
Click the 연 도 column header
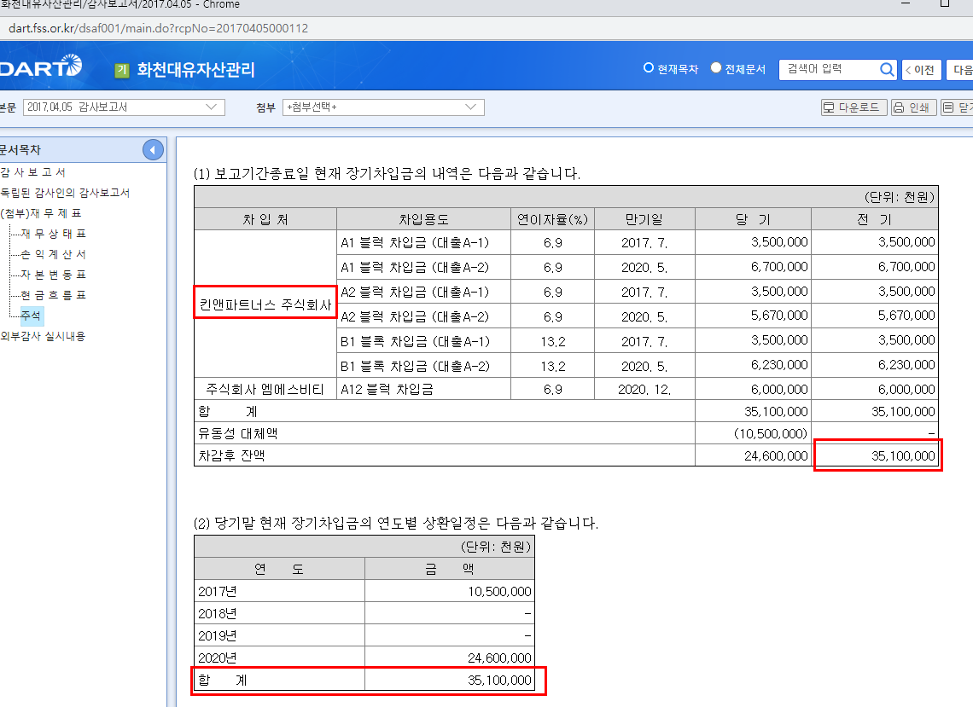[x=279, y=570]
